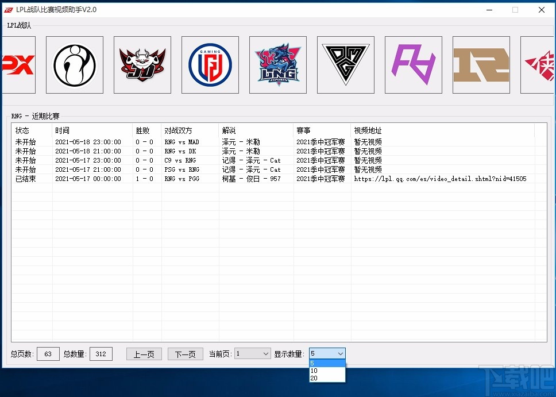Select option 5 highlighted in blue
Image resolution: width=556 pixels, height=397 pixels.
(x=326, y=363)
